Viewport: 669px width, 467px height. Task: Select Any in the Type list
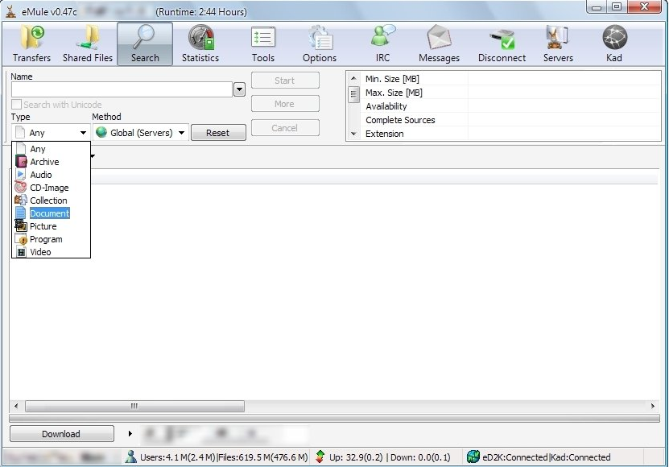tap(51, 149)
